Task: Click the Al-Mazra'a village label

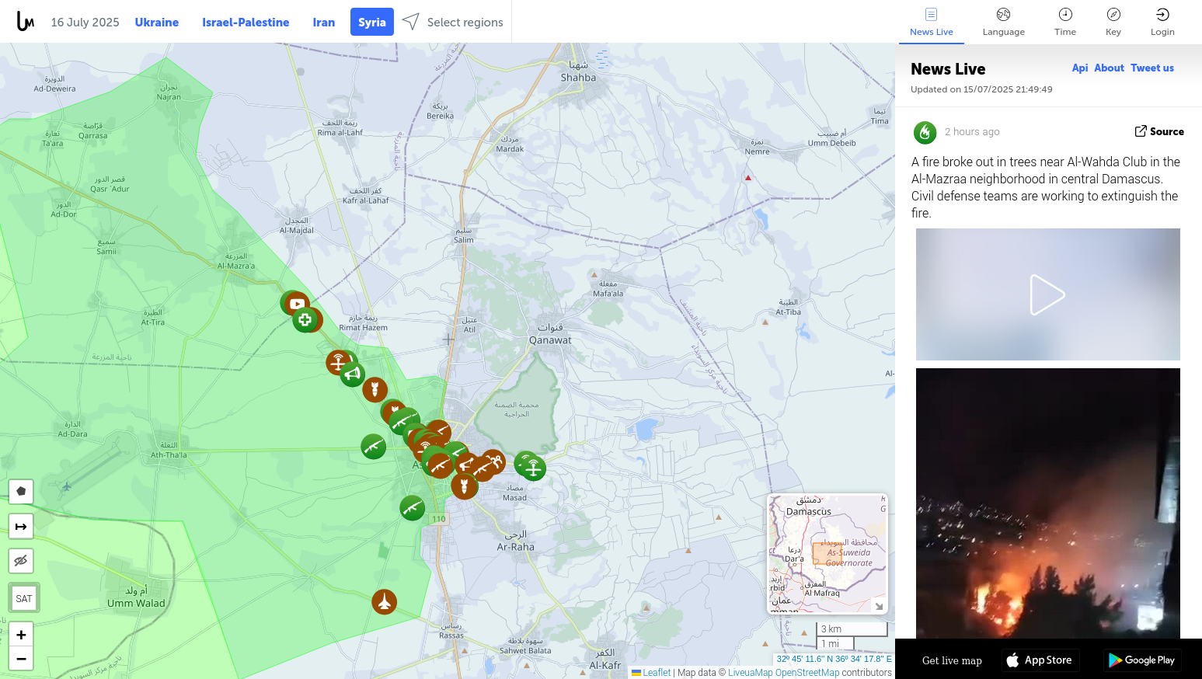Action: (x=236, y=261)
